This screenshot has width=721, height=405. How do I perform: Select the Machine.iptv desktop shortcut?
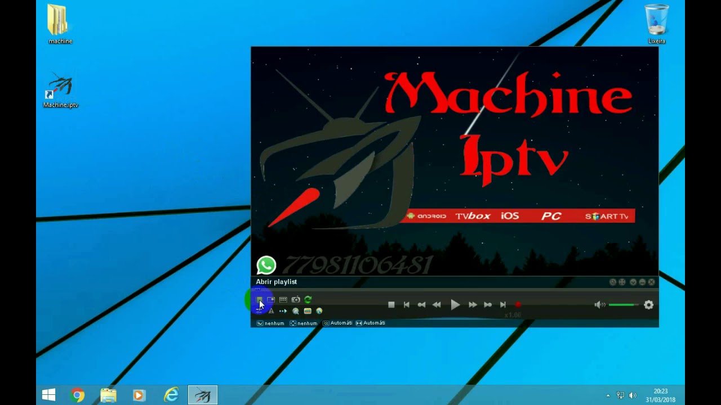(x=60, y=91)
